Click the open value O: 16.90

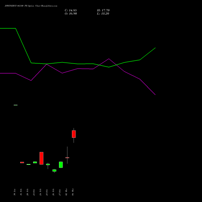(x=71, y=14)
